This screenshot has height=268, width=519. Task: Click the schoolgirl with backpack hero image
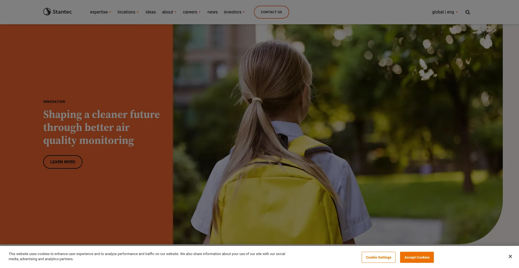[x=338, y=134]
